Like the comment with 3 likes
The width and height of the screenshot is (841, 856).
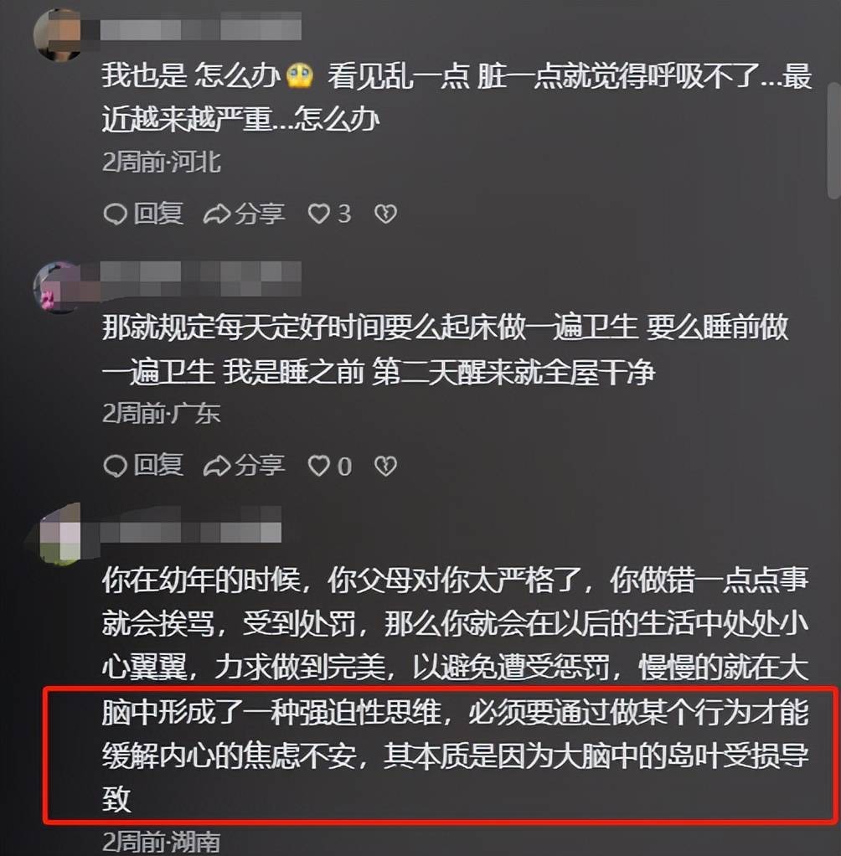pos(329,214)
